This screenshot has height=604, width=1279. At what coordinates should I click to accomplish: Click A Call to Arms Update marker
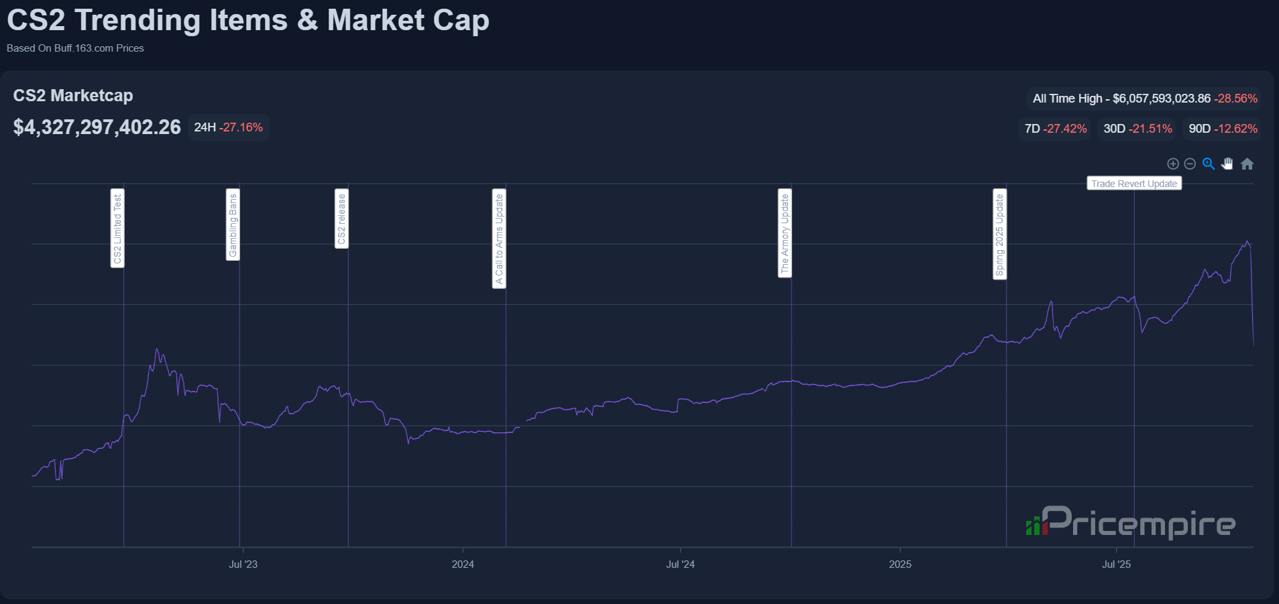tap(499, 239)
